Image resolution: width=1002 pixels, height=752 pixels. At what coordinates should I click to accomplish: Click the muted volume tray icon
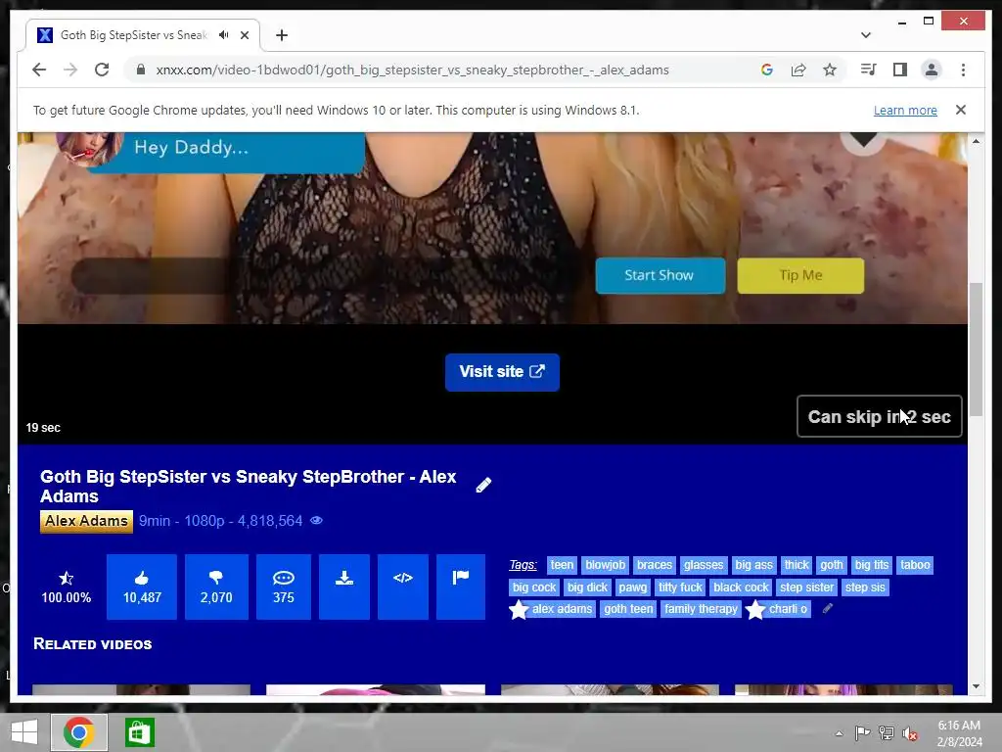(x=910, y=732)
